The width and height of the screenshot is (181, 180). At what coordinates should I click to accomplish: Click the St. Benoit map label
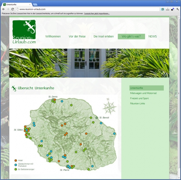[x=104, y=118]
